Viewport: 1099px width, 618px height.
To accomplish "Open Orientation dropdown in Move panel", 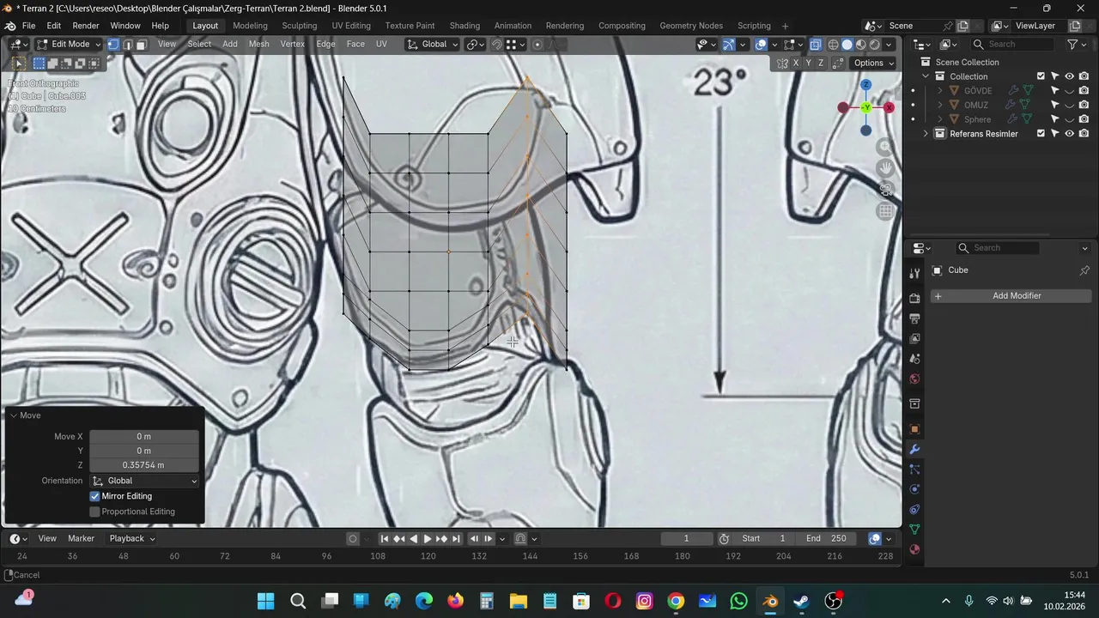I will (x=144, y=481).
